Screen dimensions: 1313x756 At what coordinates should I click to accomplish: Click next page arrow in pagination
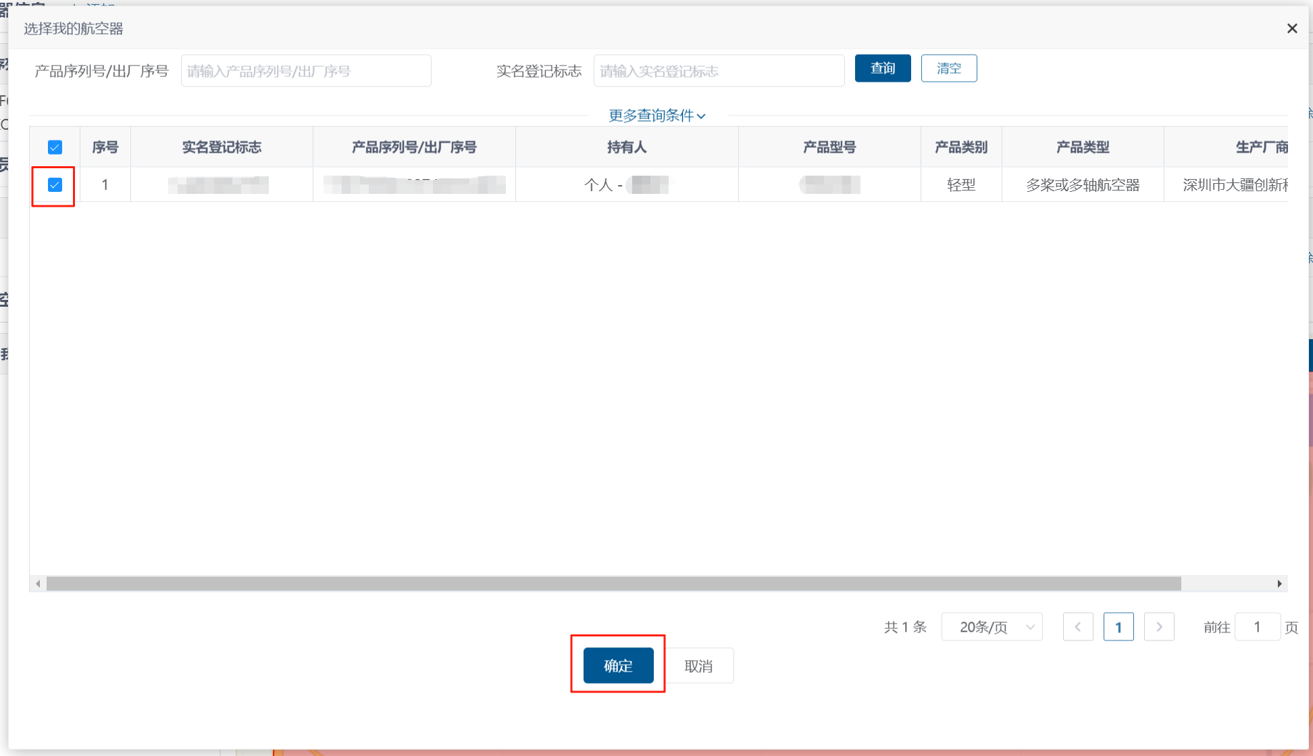pos(1159,627)
